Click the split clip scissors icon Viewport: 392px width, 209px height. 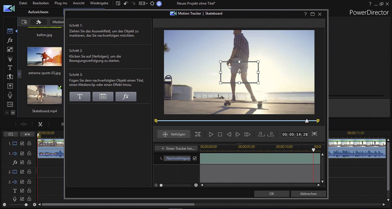tap(40, 124)
